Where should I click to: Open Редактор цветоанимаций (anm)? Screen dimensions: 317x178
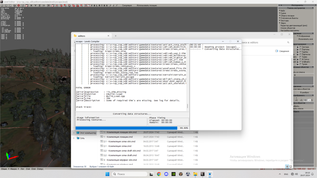point(294,26)
